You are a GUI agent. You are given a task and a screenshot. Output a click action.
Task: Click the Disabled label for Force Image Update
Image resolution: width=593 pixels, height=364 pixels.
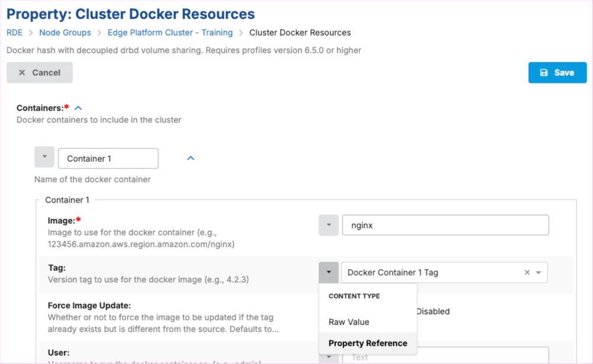433,311
